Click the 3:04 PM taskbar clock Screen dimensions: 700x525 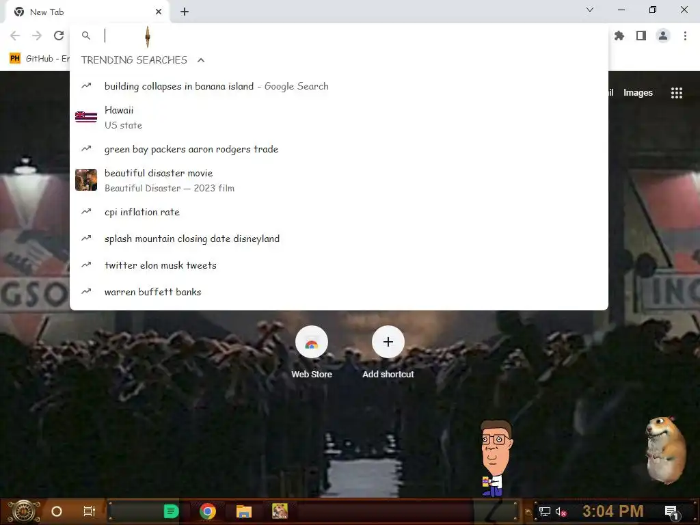(x=613, y=511)
